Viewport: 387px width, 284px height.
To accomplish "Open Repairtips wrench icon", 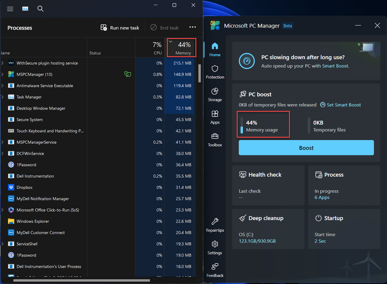I will click(215, 225).
